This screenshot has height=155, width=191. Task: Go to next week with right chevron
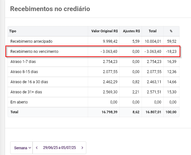pyautogui.click(x=82, y=148)
